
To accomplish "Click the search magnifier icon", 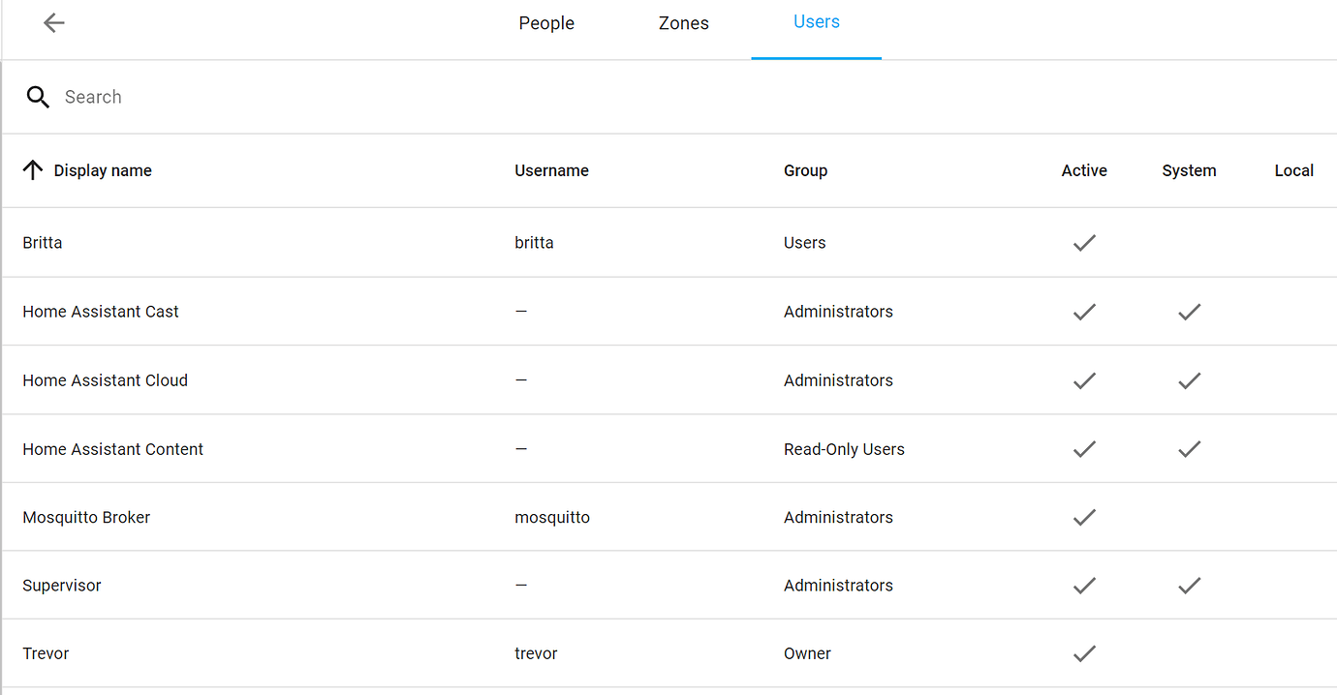I will coord(38,97).
